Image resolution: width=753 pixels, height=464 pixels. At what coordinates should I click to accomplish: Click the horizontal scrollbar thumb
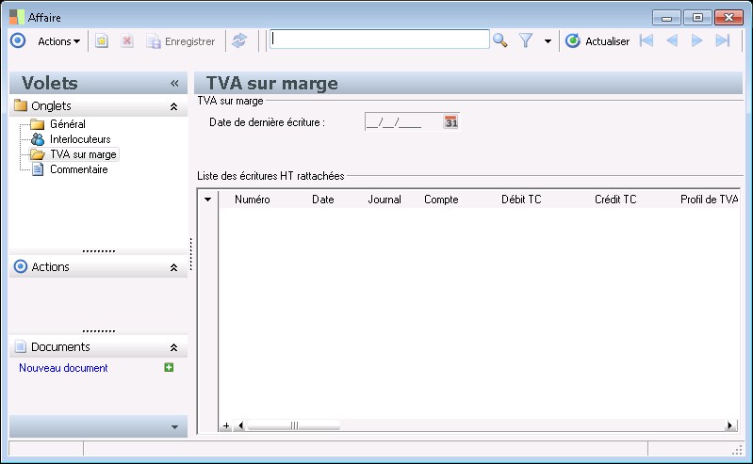[x=293, y=425]
